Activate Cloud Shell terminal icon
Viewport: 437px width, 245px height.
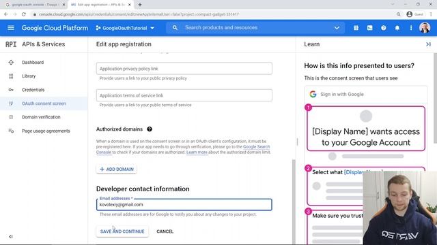369,28
